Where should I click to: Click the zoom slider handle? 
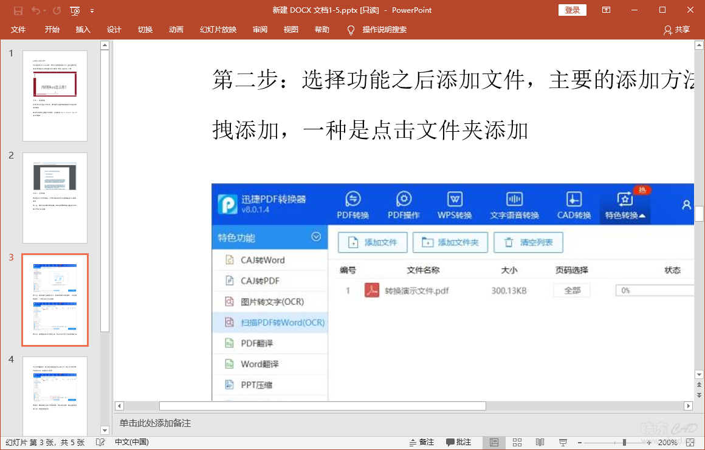[x=624, y=443]
